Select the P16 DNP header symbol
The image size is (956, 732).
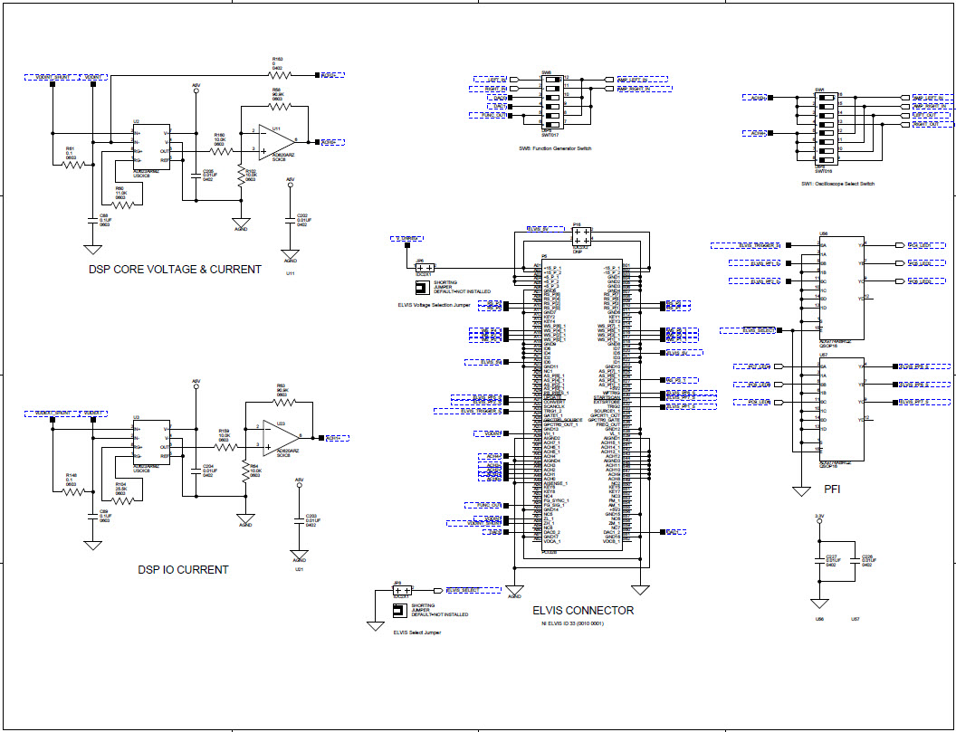[x=582, y=234]
